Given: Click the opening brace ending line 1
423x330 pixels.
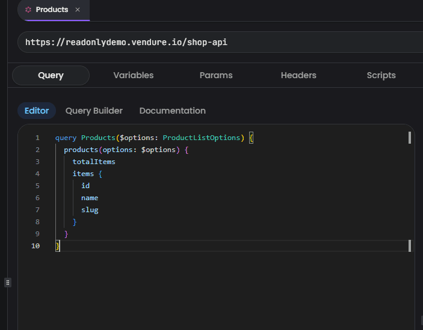Looking at the screenshot, I should coord(251,138).
